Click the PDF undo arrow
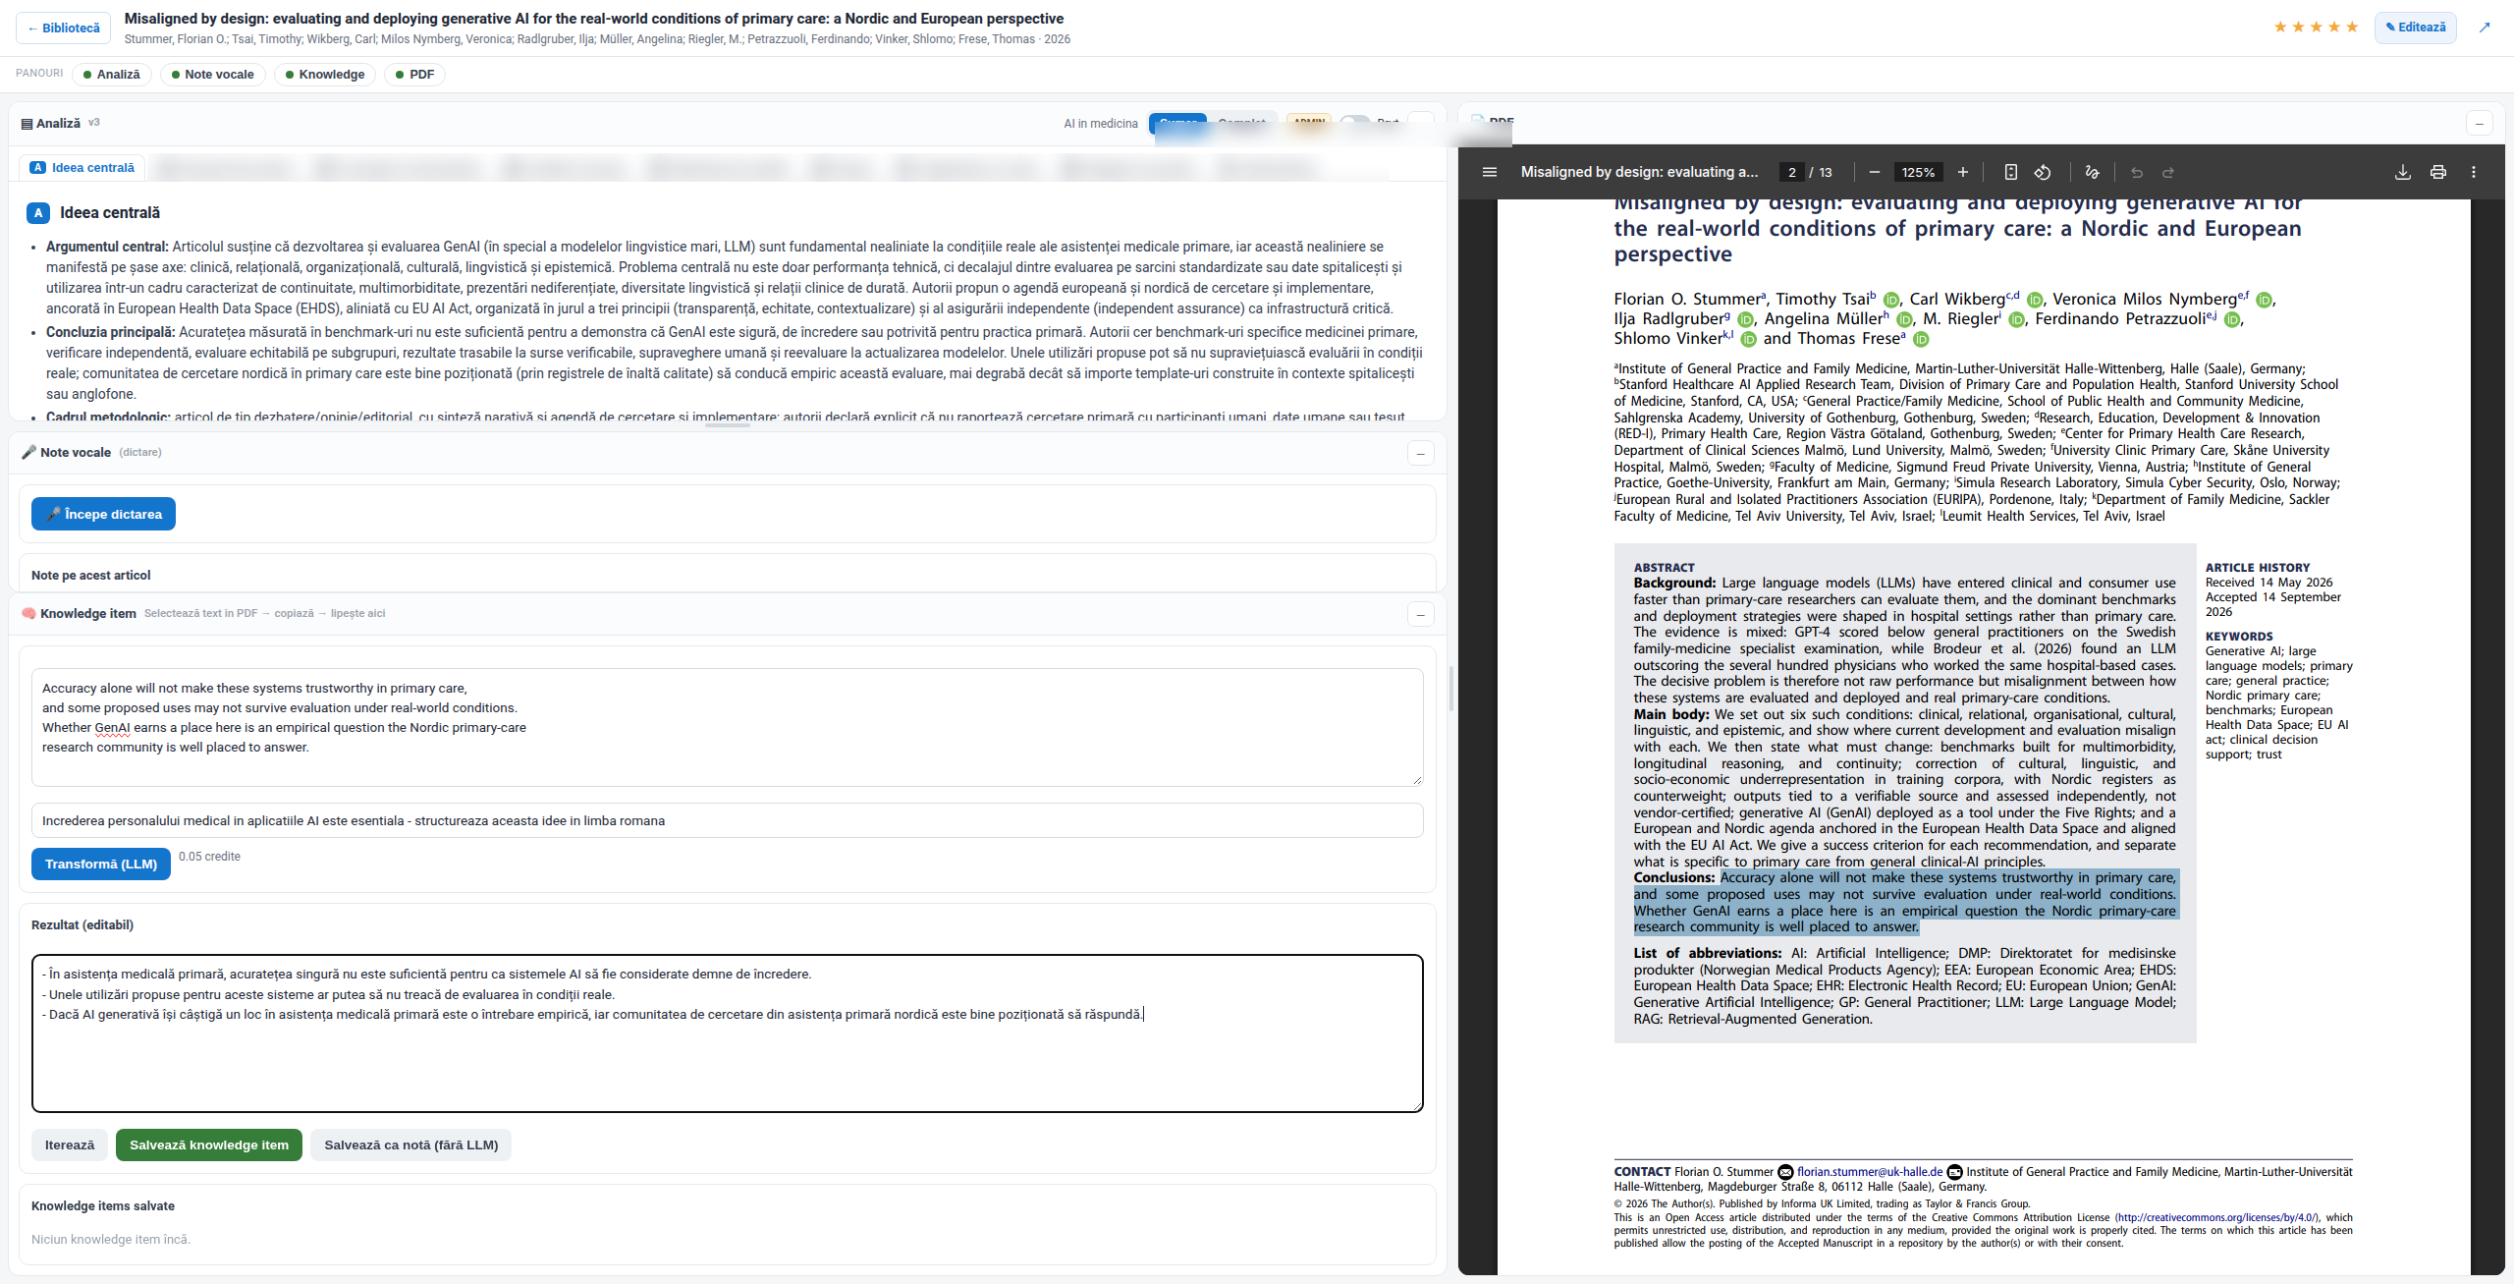The image size is (2514, 1284). pyautogui.click(x=2137, y=172)
